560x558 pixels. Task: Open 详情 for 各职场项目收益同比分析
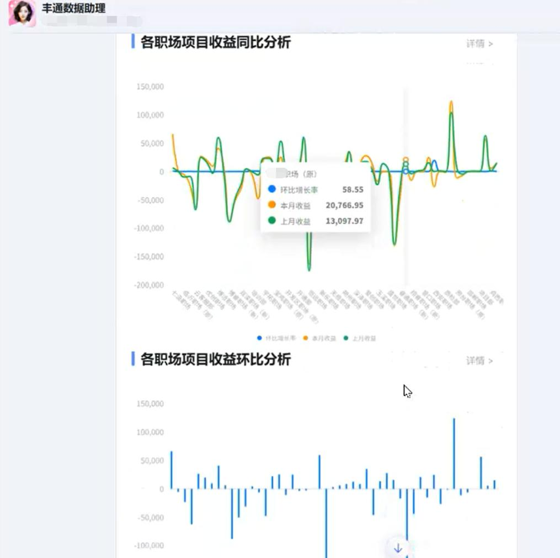479,44
